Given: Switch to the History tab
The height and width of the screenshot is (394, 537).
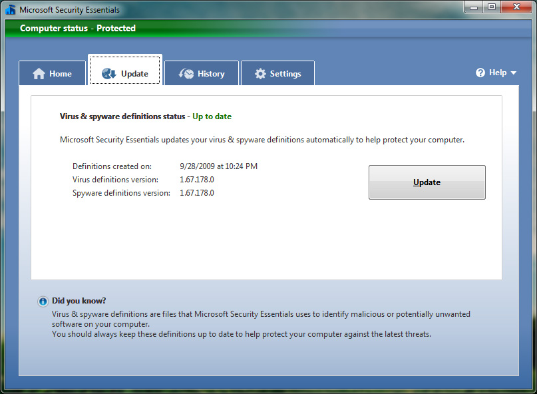Looking at the screenshot, I should click(202, 73).
